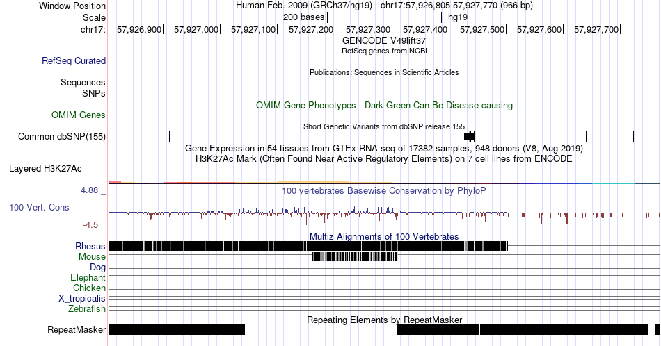This screenshot has height=346, width=661.
Task: Click the OMIM Gene Phenotypes title
Action: [384, 105]
